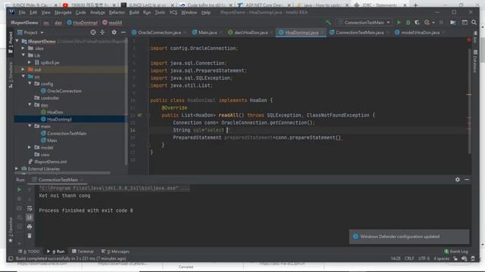The height and width of the screenshot is (272, 485).
Task: Start debugging with the green bug icon
Action: [408, 23]
